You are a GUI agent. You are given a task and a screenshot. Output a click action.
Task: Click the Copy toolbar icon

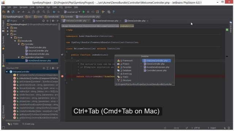(33, 12)
